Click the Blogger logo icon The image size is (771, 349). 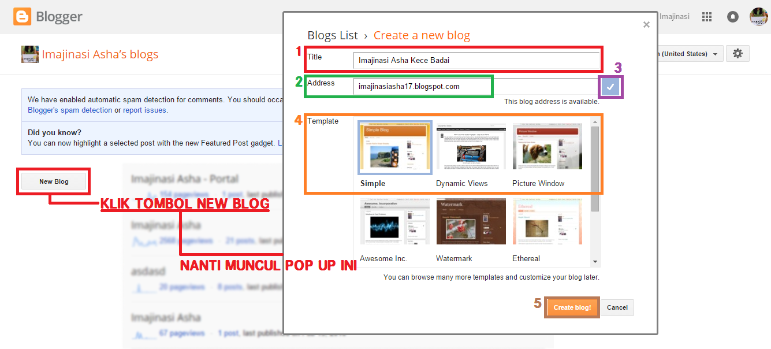[21, 16]
